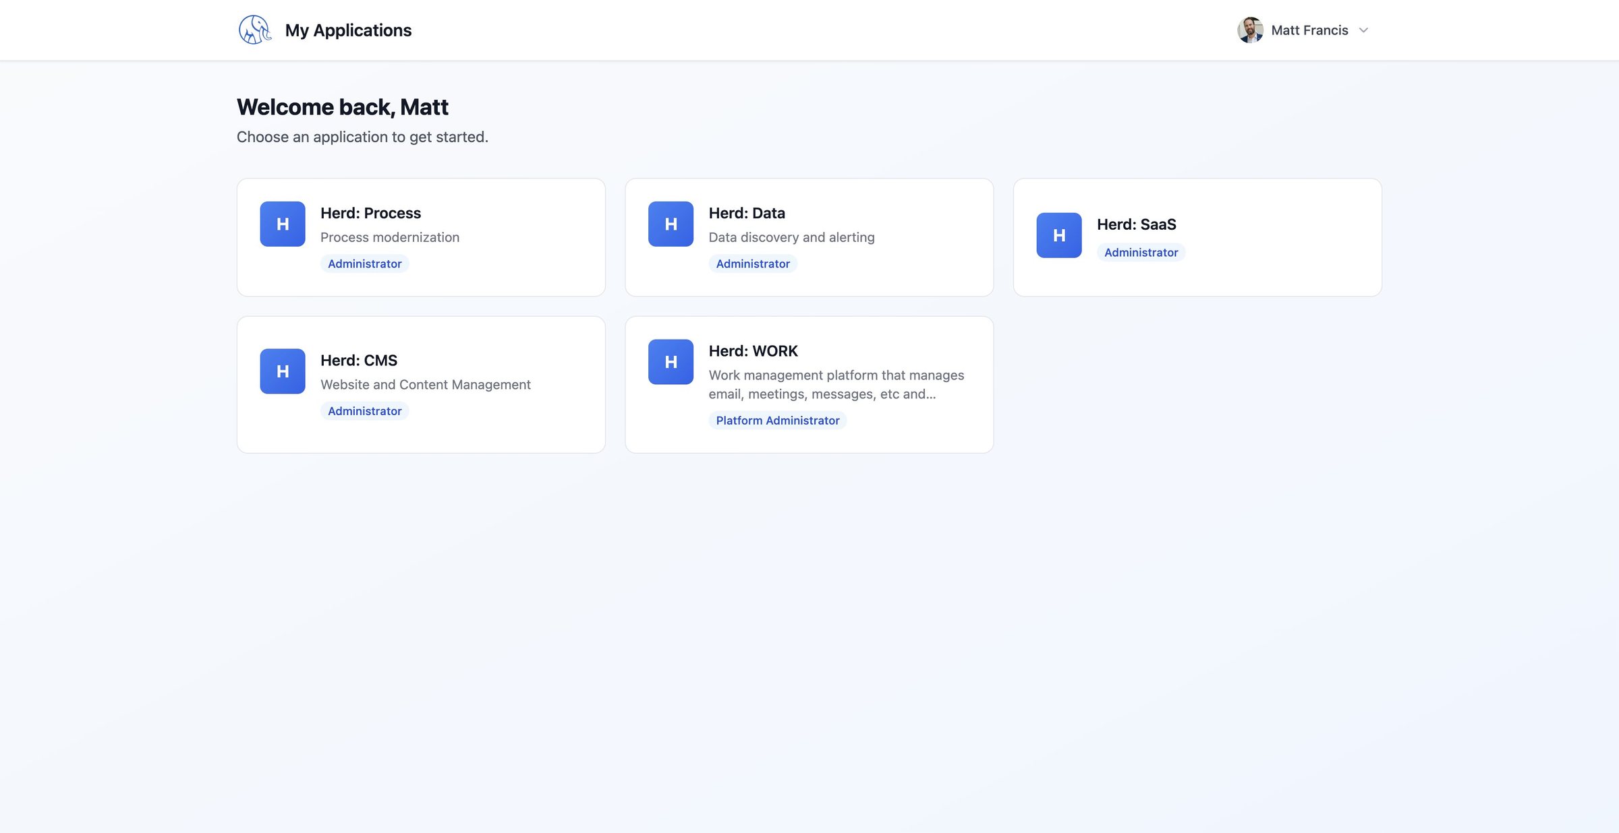Screen dimensions: 1619x833
Task: Launch the Herd: SaaS application title
Action: click(x=1137, y=224)
